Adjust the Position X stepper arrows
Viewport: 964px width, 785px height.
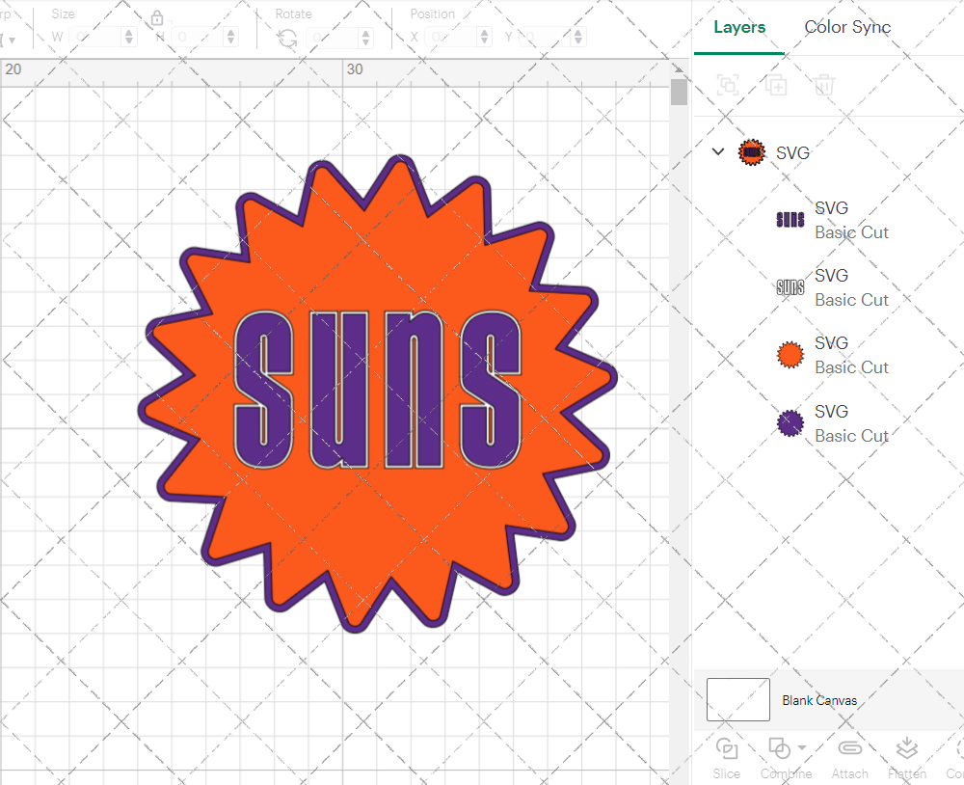(485, 37)
